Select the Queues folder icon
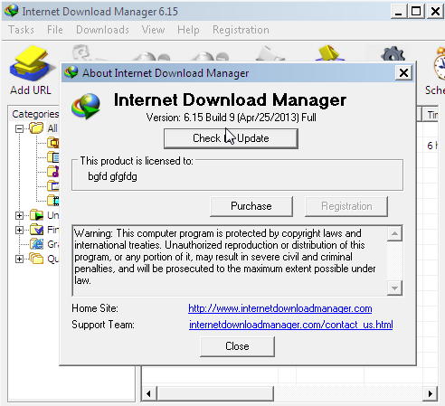The width and height of the screenshot is (445, 406). coord(36,259)
